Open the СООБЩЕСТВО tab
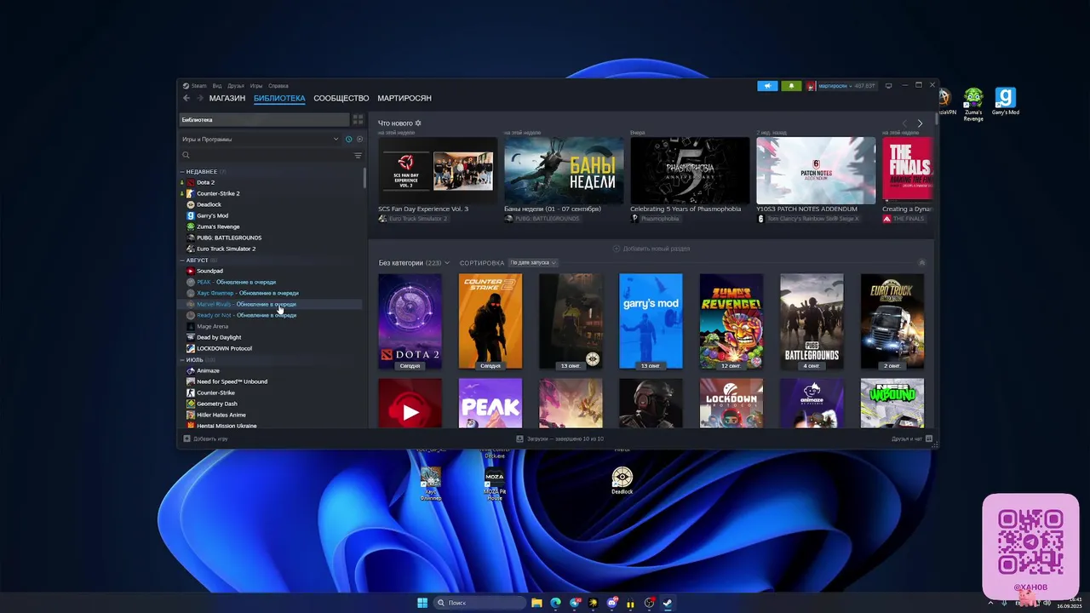The width and height of the screenshot is (1090, 613). pos(341,99)
